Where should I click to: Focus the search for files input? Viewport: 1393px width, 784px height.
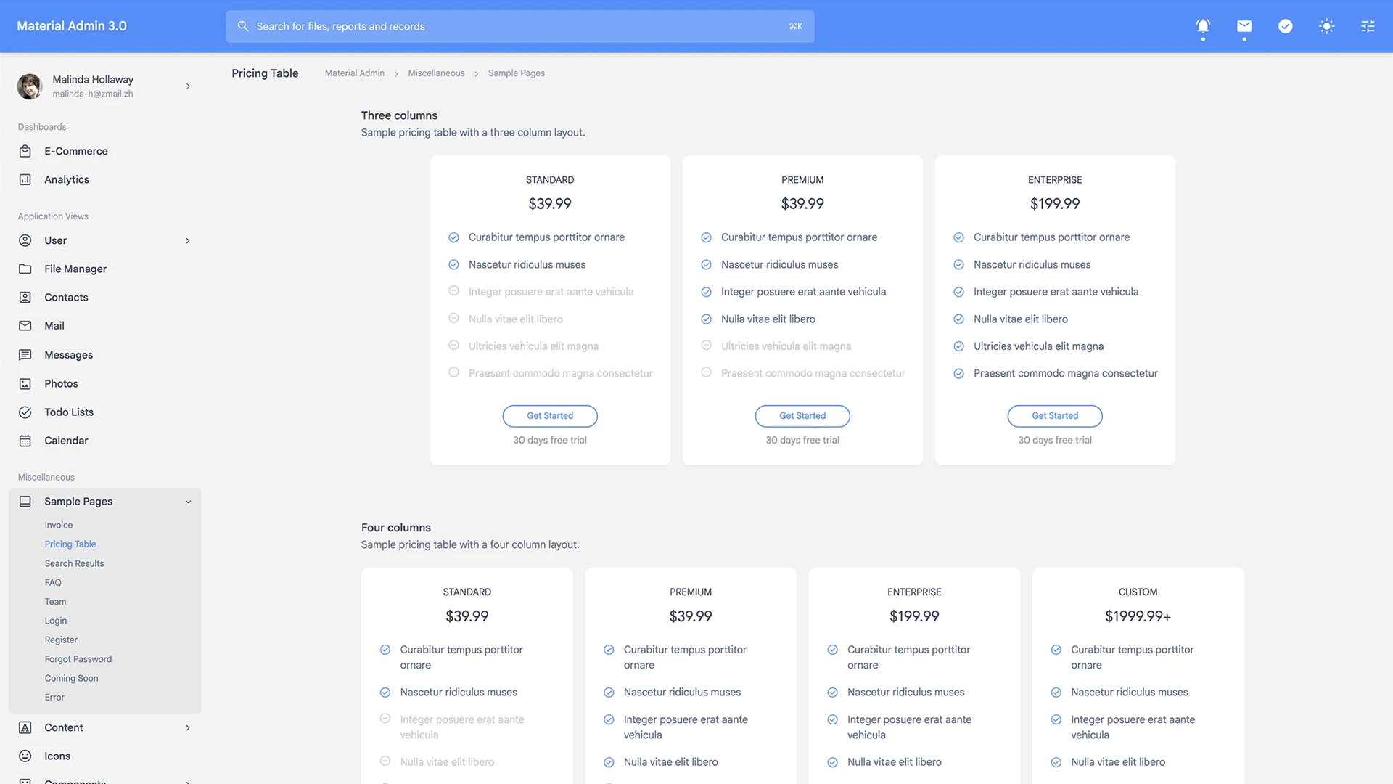(x=519, y=26)
